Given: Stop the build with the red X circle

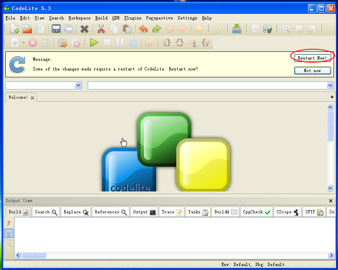Looking at the screenshot, I should tap(33, 43).
